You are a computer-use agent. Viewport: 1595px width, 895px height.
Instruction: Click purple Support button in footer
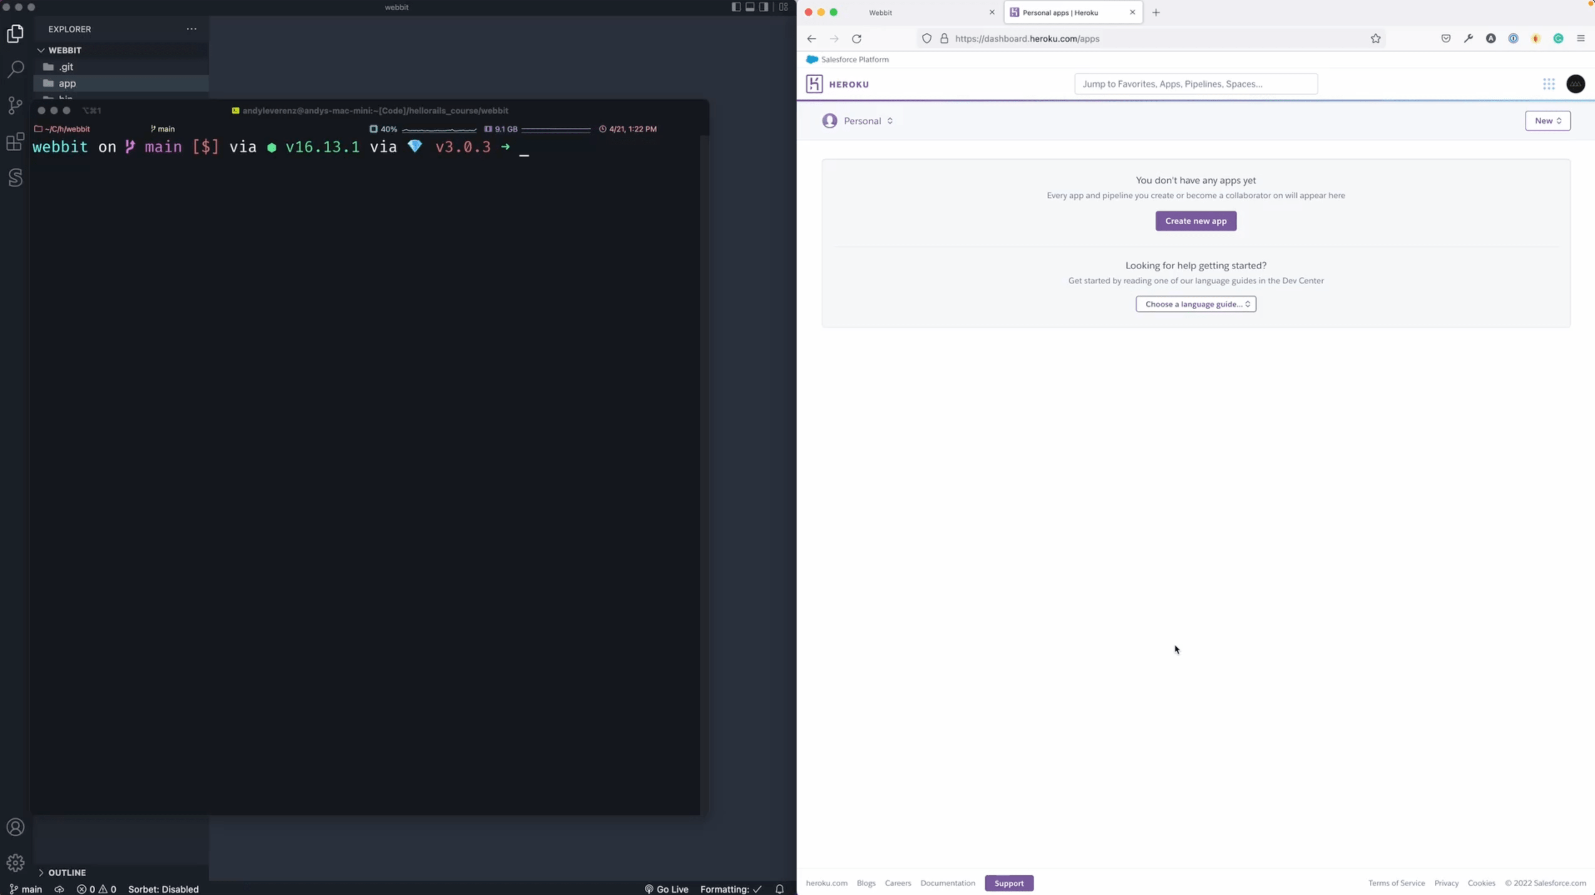1009,883
